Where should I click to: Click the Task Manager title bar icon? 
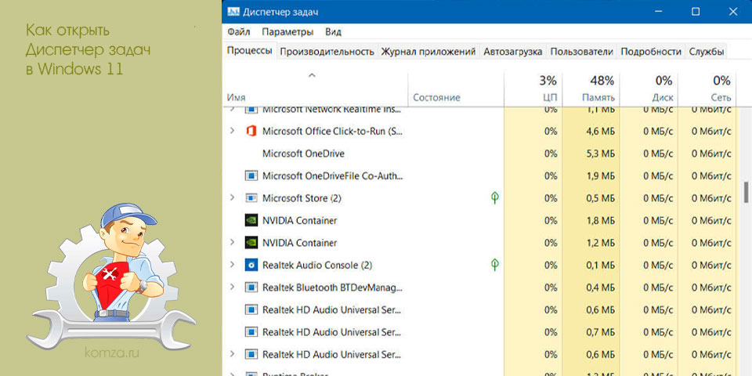233,12
